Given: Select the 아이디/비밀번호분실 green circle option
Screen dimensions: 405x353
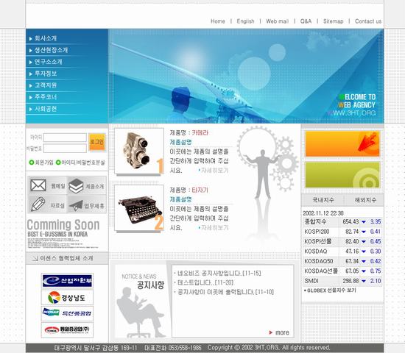Looking at the screenshot, I should click(58, 163).
